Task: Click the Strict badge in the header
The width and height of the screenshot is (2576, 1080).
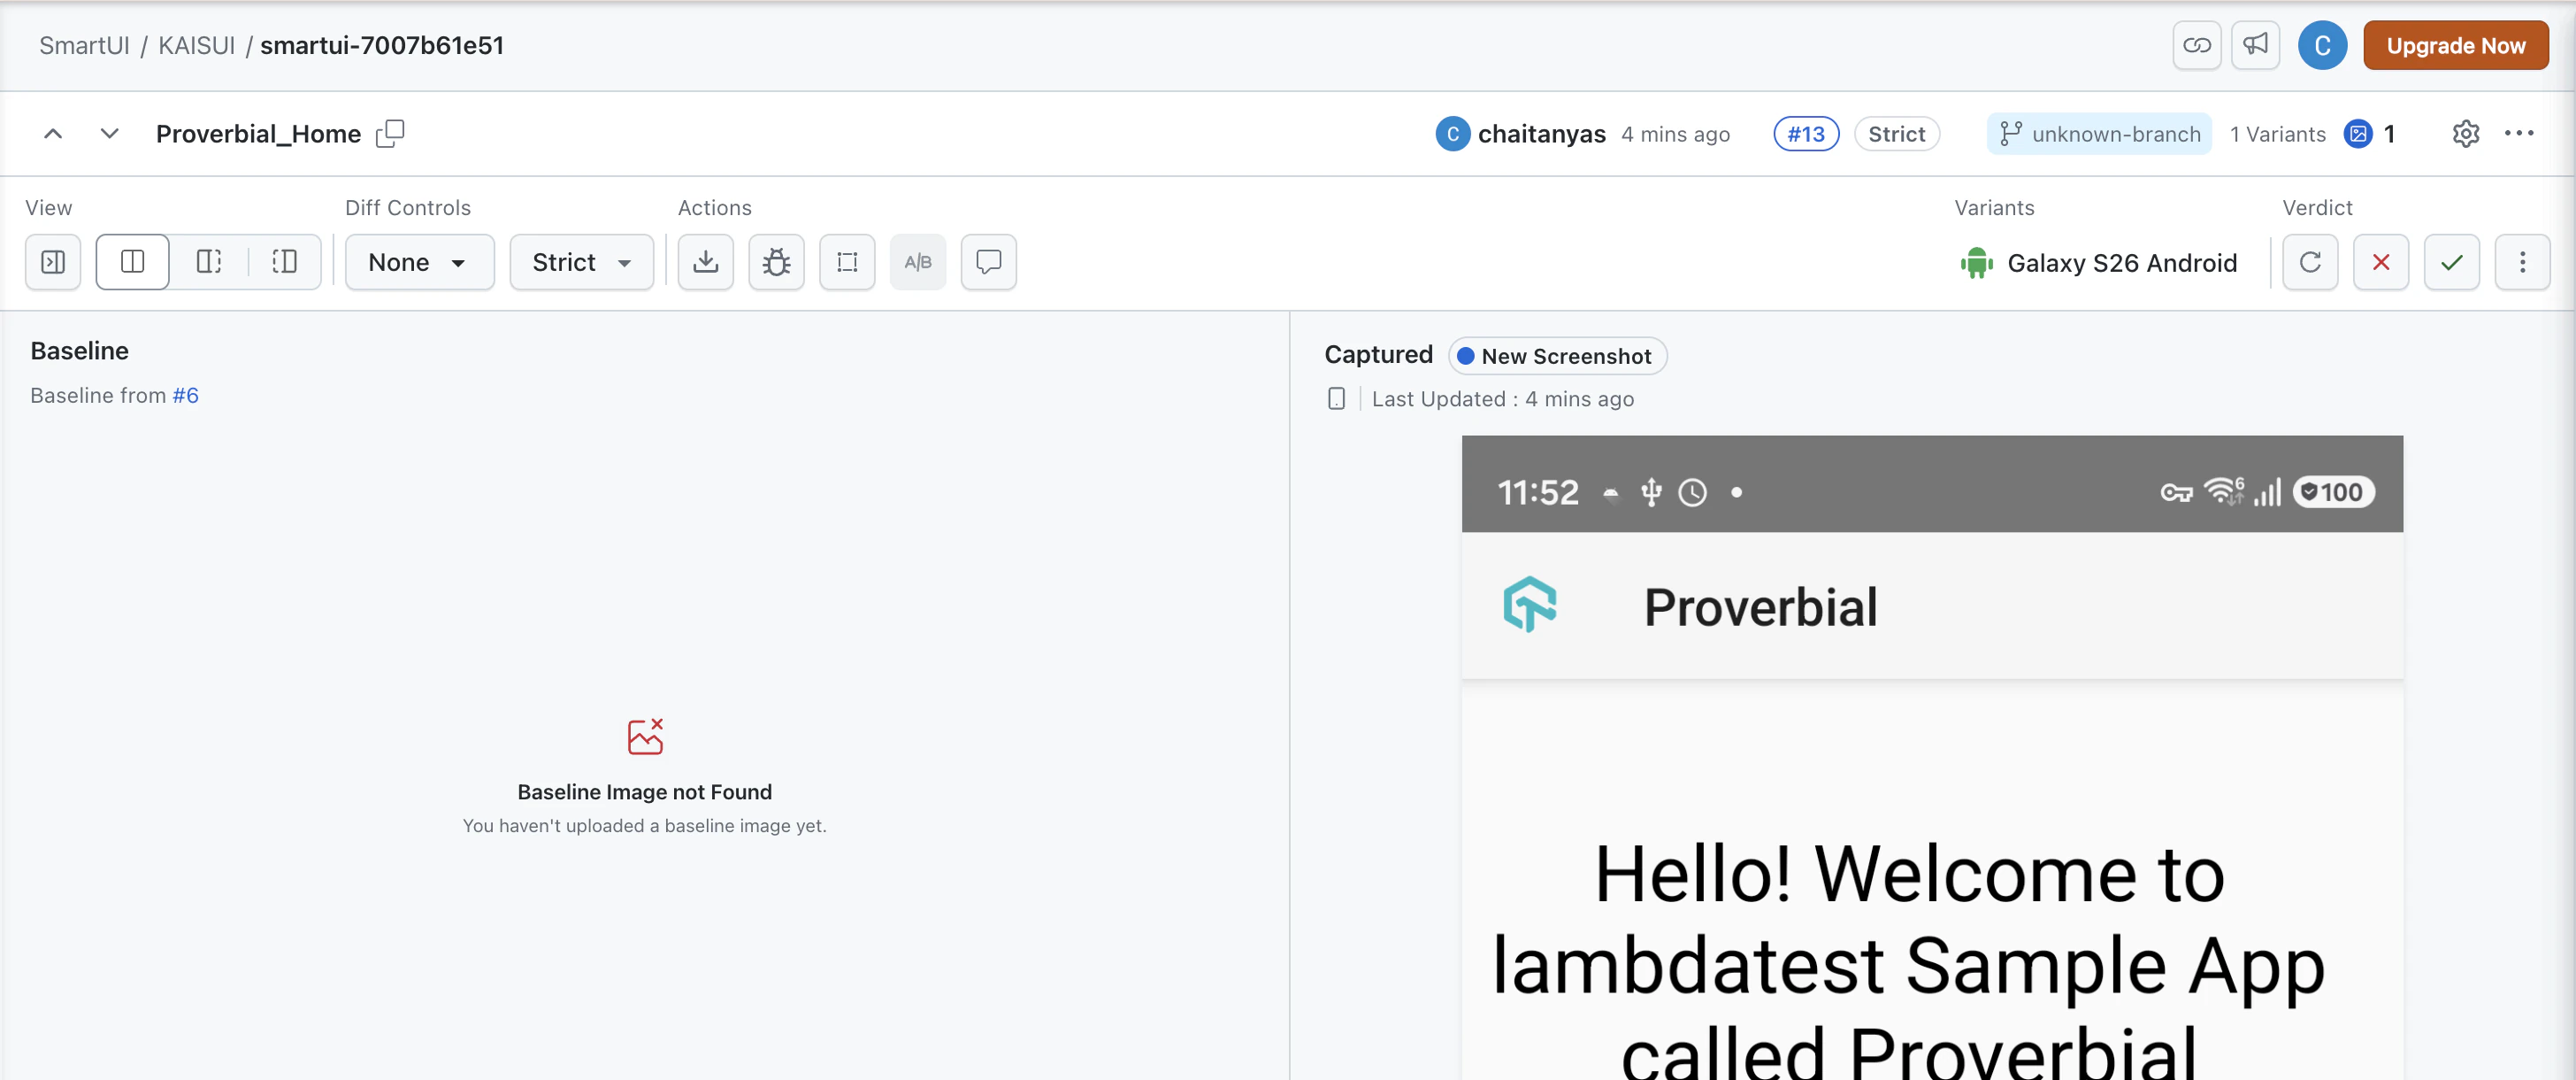Action: tap(1896, 135)
